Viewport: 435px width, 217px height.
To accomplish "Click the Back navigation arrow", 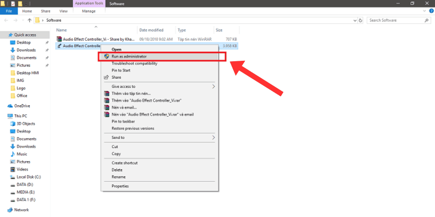I will 6,20.
